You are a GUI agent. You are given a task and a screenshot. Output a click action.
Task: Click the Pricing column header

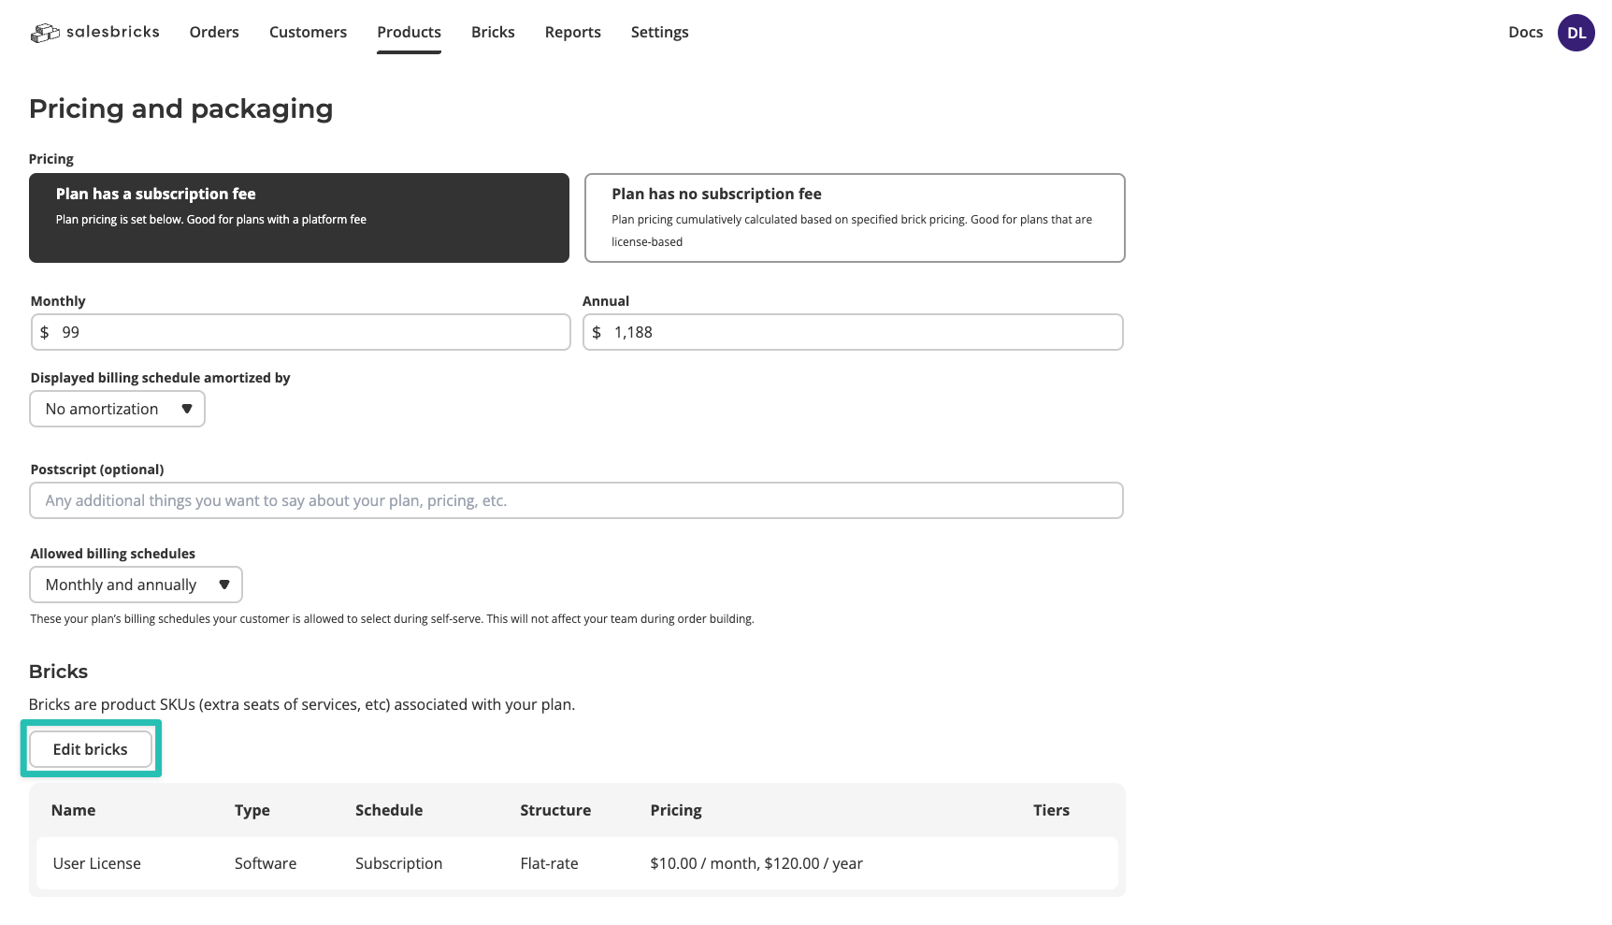click(676, 810)
